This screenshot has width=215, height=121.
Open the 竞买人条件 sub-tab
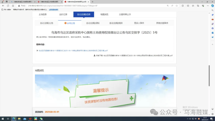(139, 23)
